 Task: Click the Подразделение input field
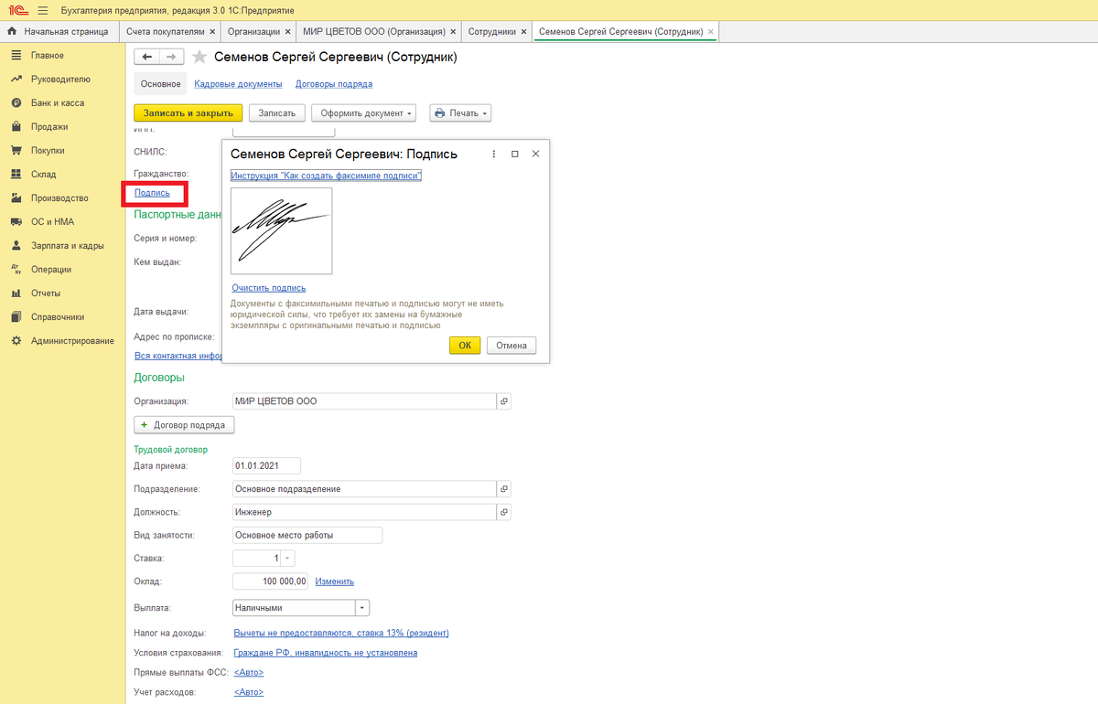tap(364, 489)
